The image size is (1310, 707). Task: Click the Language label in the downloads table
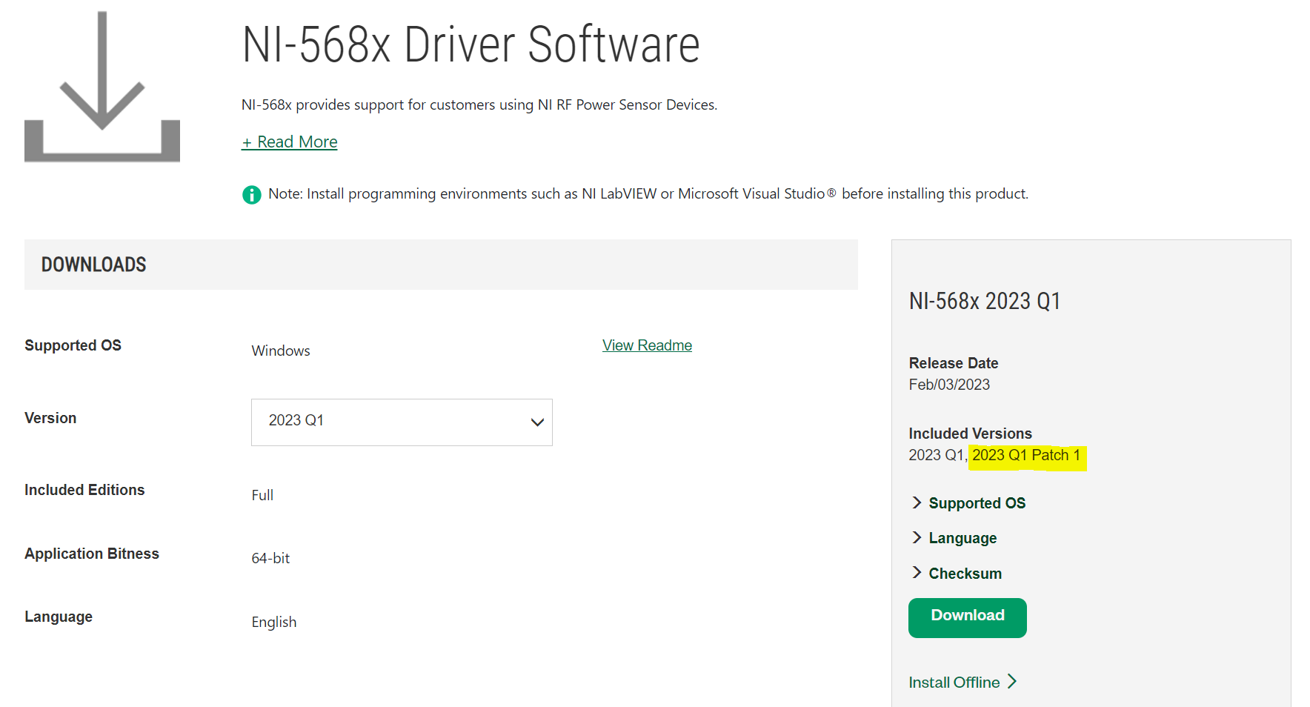tap(59, 617)
